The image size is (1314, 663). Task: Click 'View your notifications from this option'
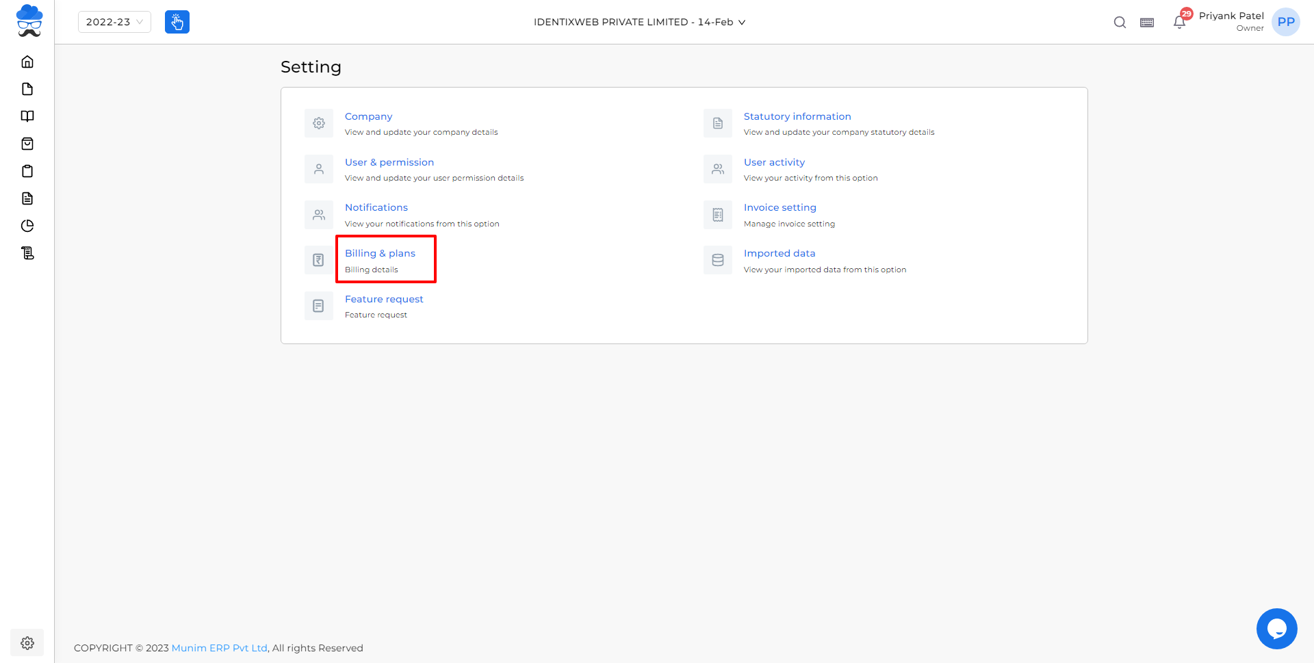tap(422, 224)
